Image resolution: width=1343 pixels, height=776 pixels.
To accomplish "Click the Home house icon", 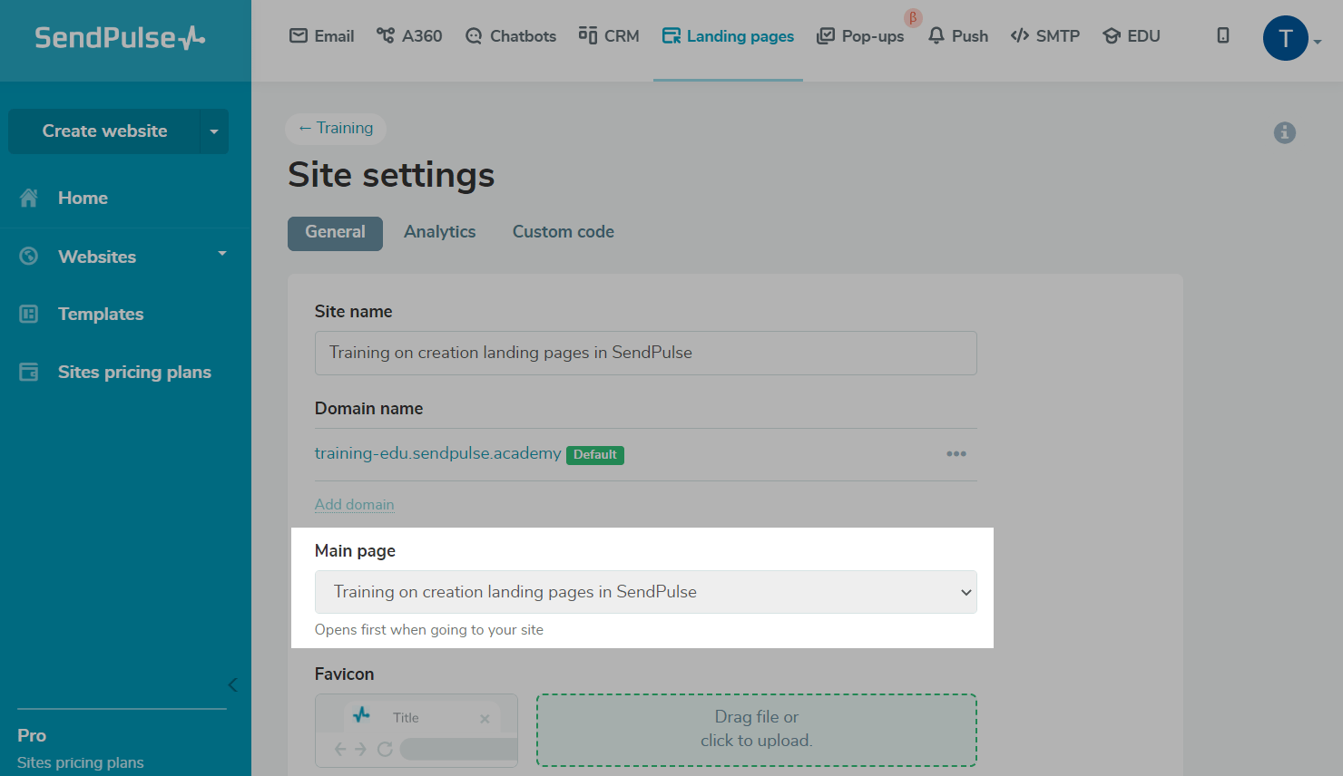I will click(29, 198).
